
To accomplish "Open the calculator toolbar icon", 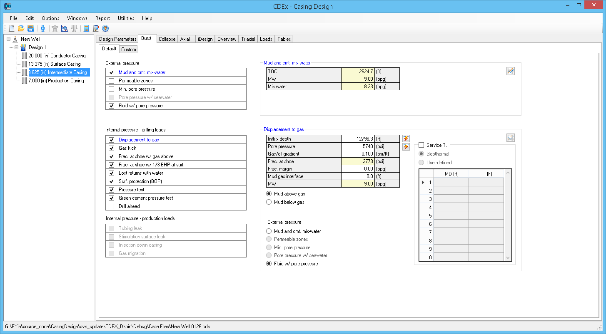I will coord(86,28).
